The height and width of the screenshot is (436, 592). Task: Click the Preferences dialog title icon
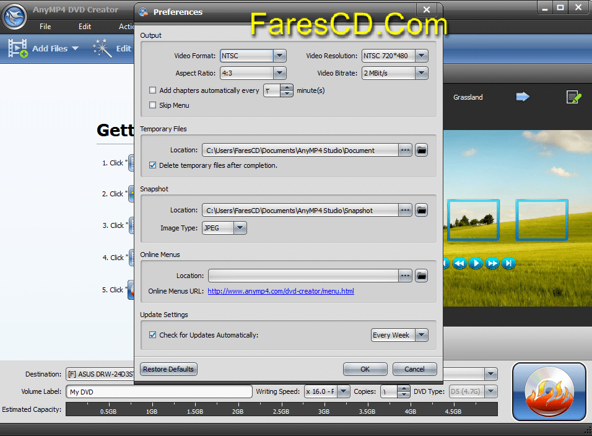click(143, 12)
